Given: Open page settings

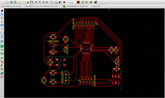Looking at the screenshot, I should [x=7, y=2].
